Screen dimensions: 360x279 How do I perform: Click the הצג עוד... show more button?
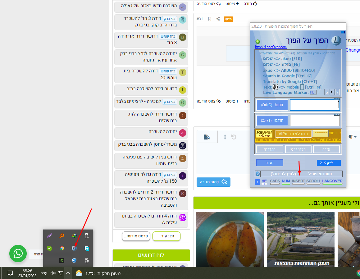[166, 236]
